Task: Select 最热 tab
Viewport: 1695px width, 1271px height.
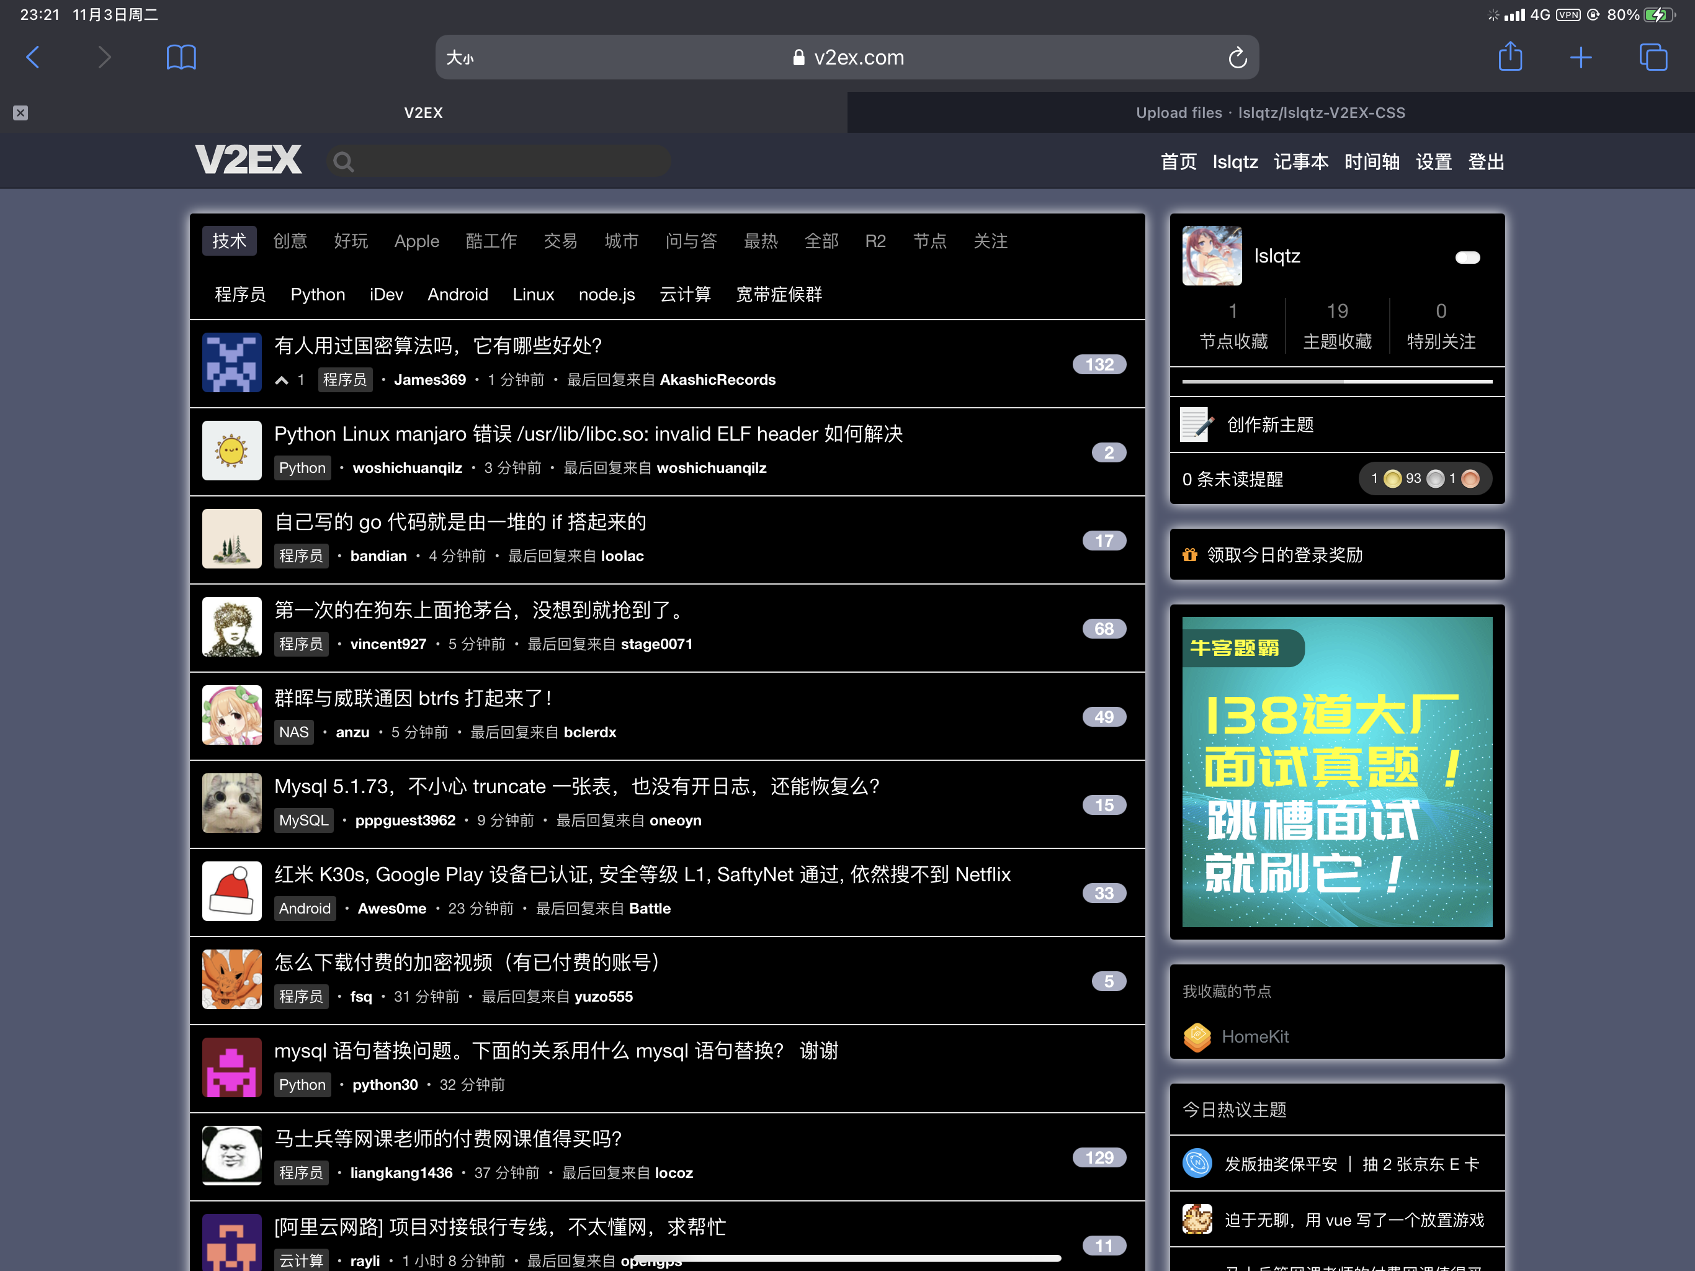Action: pyautogui.click(x=760, y=241)
